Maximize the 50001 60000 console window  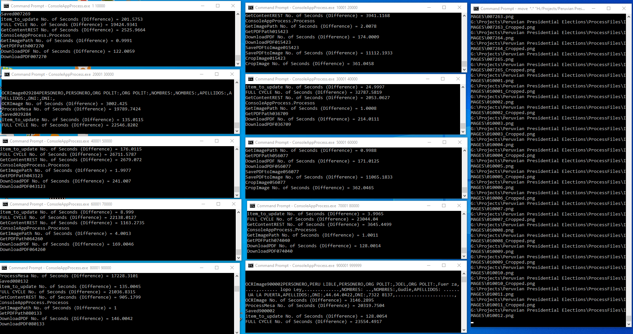[x=444, y=142]
